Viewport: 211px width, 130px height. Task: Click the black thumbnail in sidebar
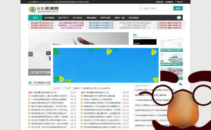(x=145, y=42)
